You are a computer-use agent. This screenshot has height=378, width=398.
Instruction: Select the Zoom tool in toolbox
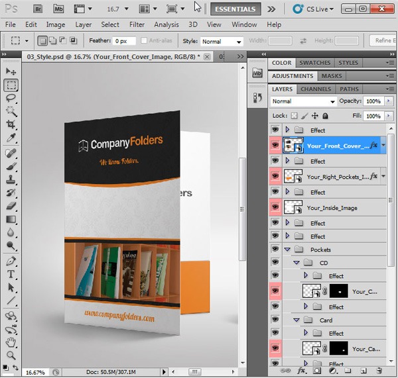[11, 355]
